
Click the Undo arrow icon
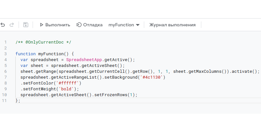click(x=3, y=25)
